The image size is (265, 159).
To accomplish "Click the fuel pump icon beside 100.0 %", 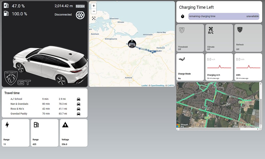I will point(6,13).
